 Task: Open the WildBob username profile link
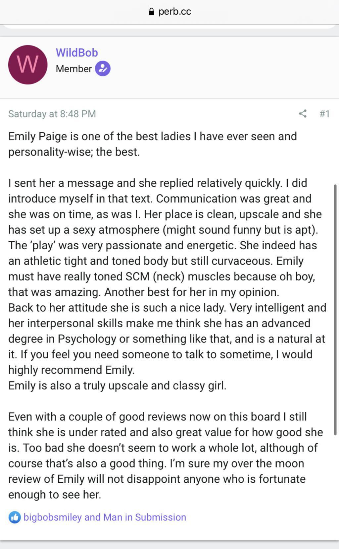click(x=77, y=53)
